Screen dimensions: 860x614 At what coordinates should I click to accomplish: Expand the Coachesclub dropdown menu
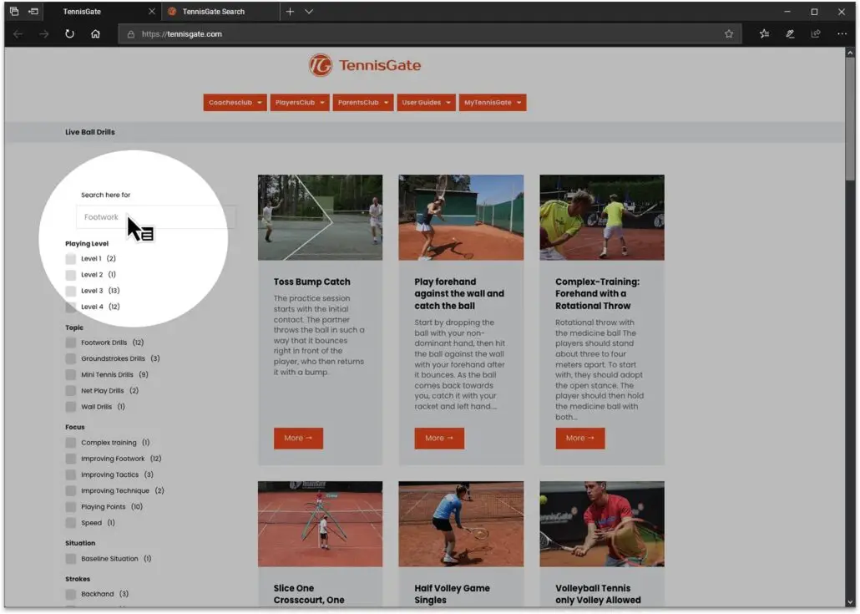pos(235,103)
